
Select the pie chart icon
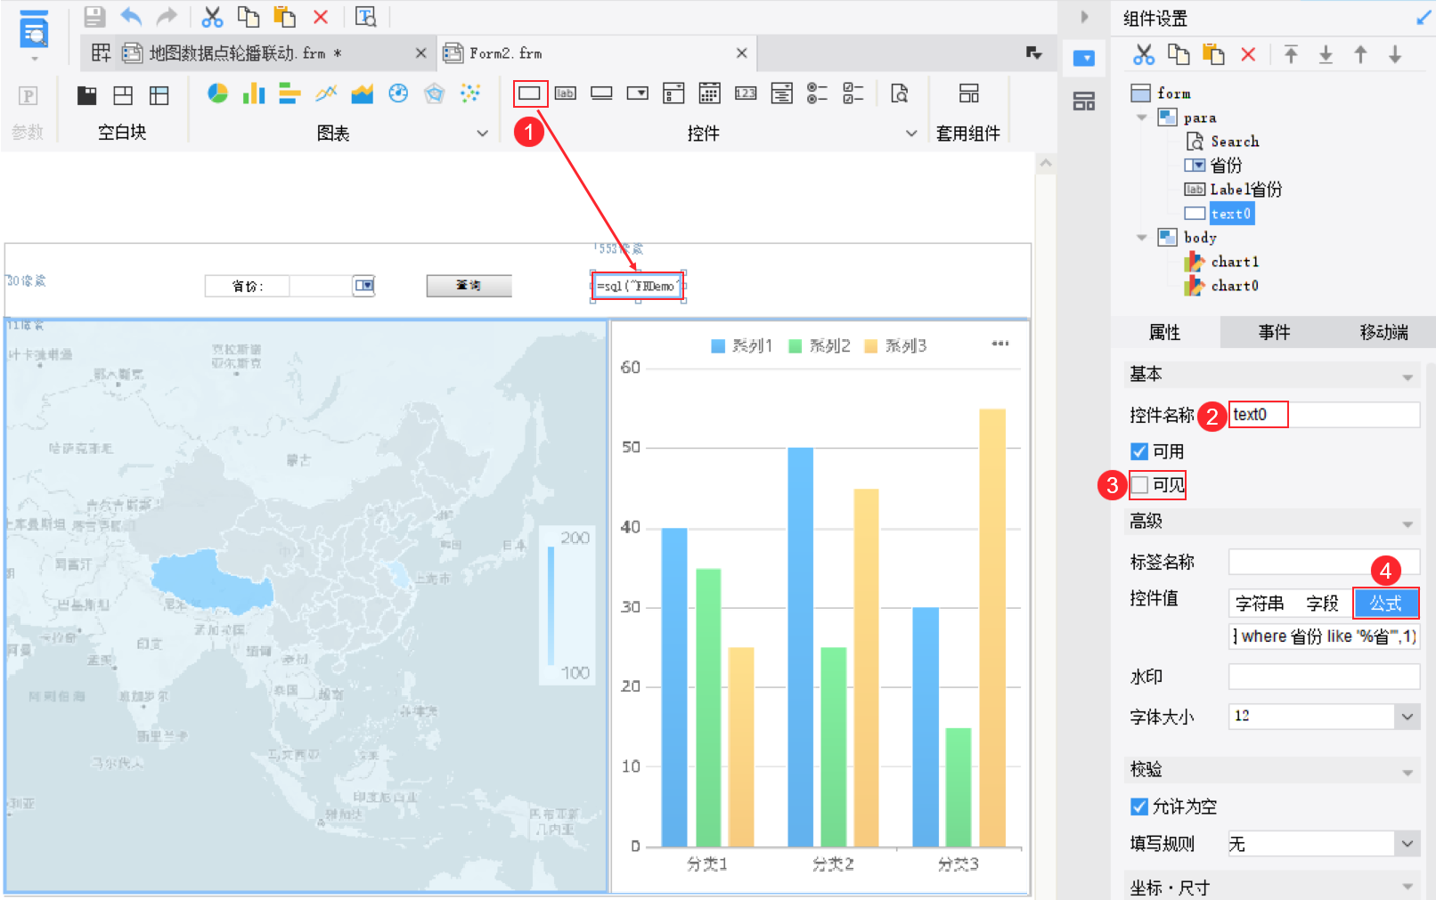[x=217, y=93]
